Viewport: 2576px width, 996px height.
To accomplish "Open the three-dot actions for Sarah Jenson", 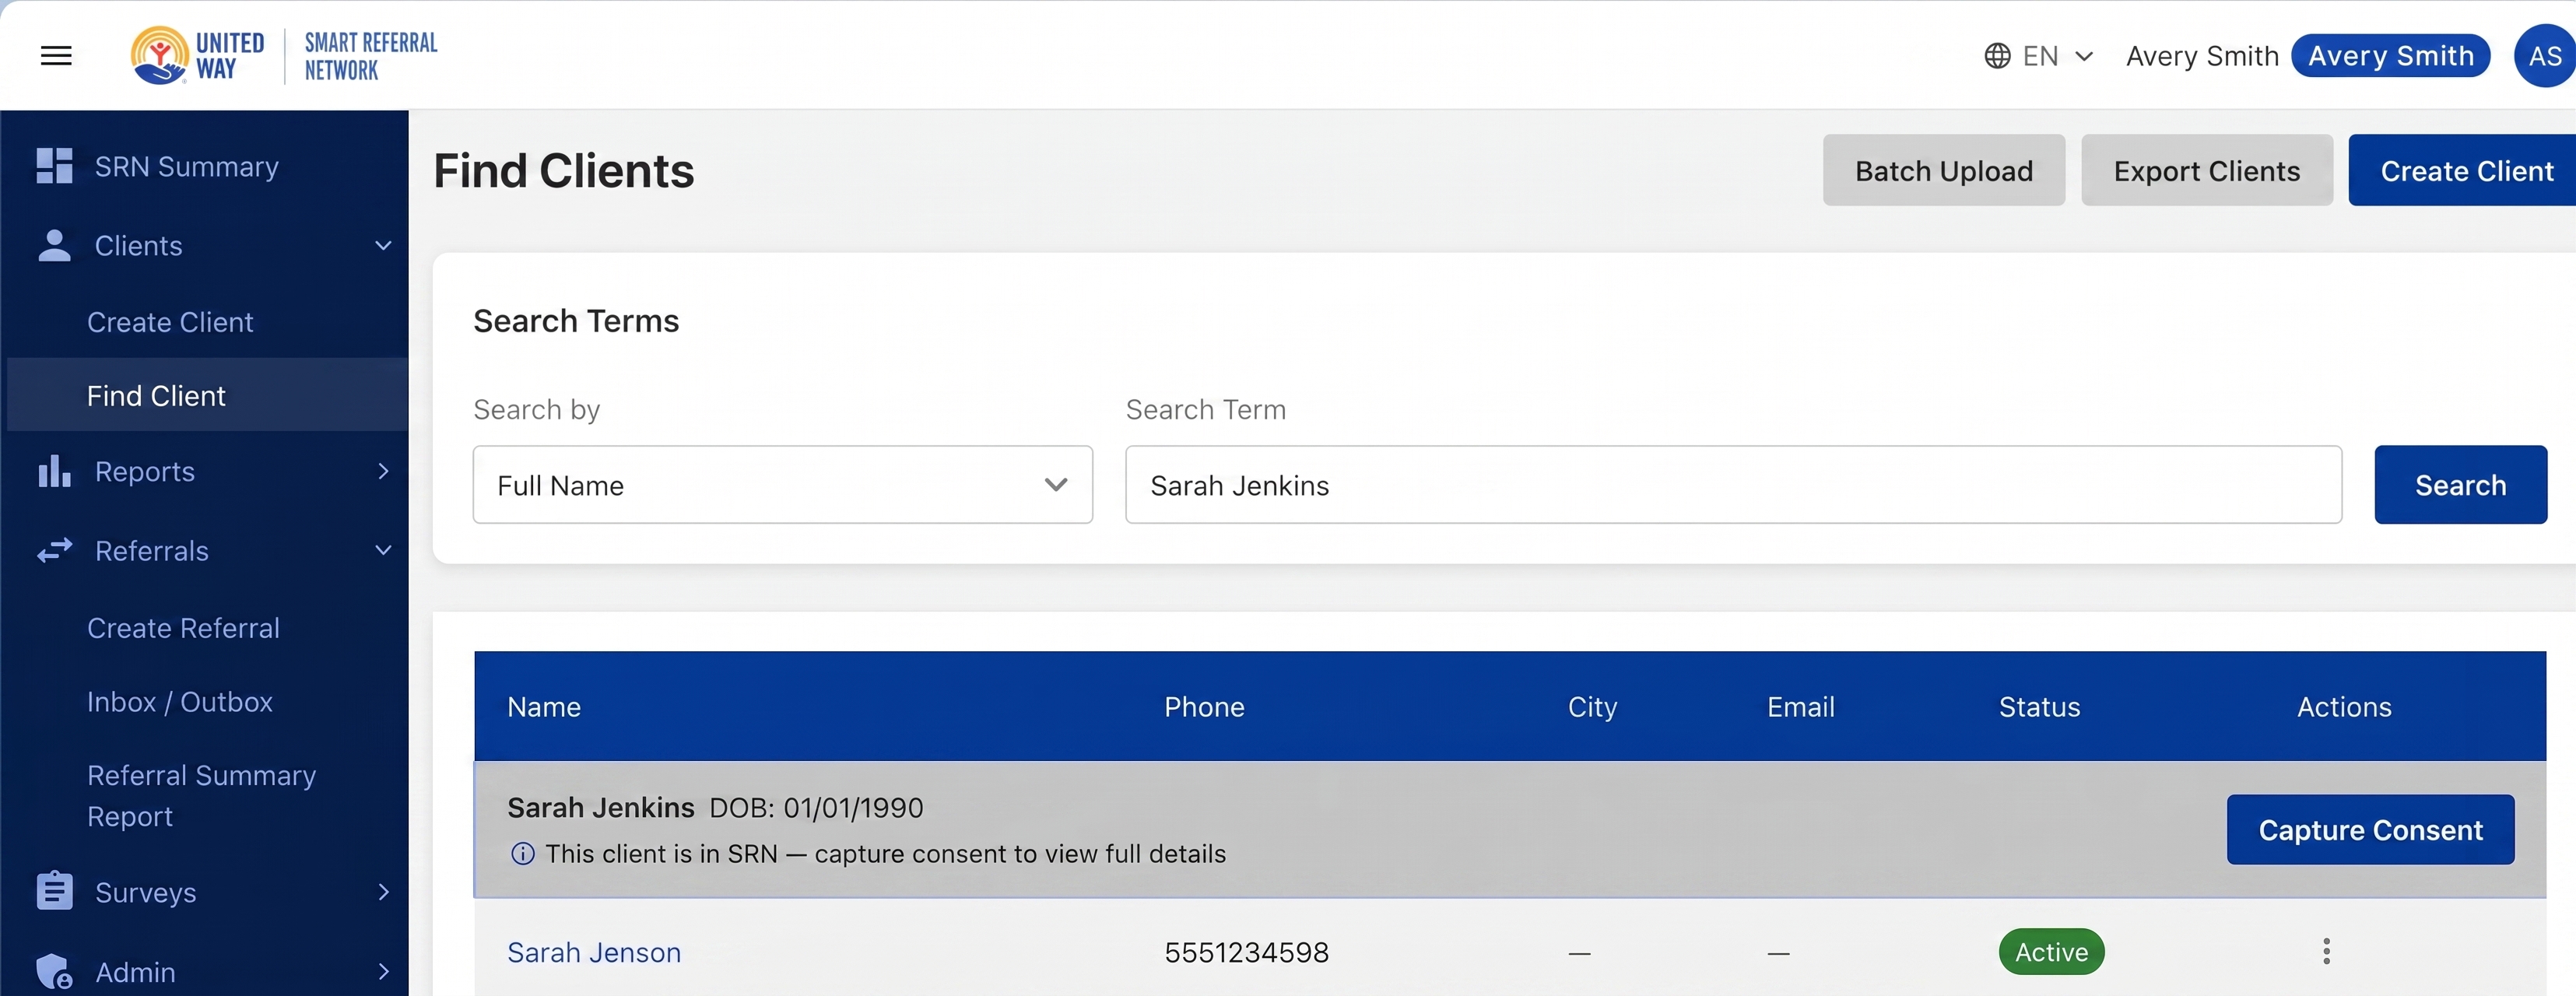I will click(2326, 951).
